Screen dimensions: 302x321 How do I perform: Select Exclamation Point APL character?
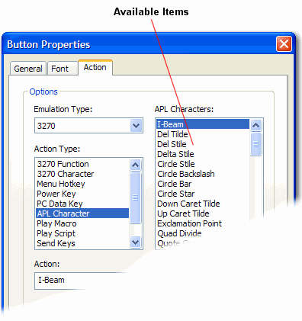tap(203, 223)
